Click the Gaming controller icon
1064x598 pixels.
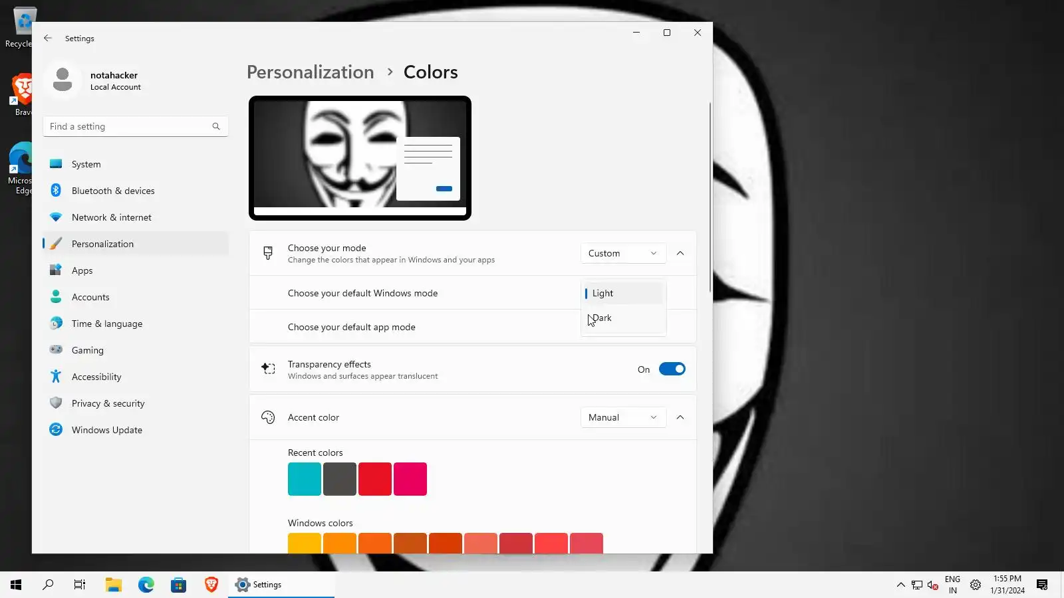tap(56, 349)
